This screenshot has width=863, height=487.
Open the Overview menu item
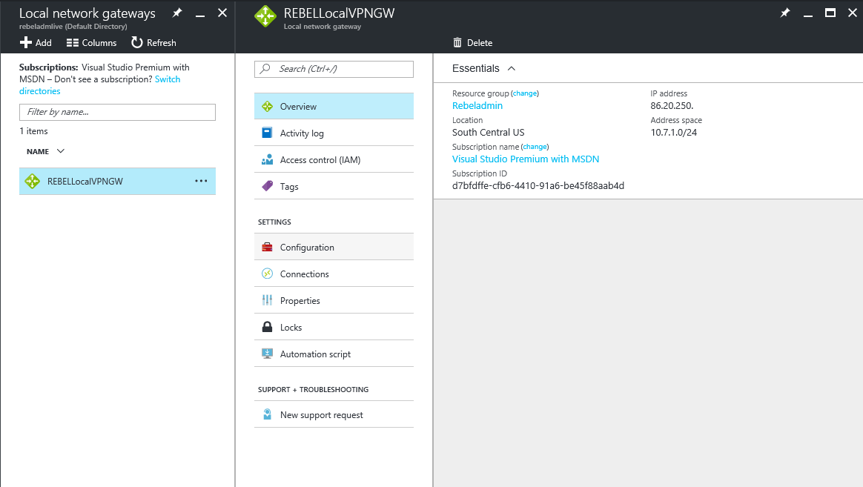(x=334, y=106)
